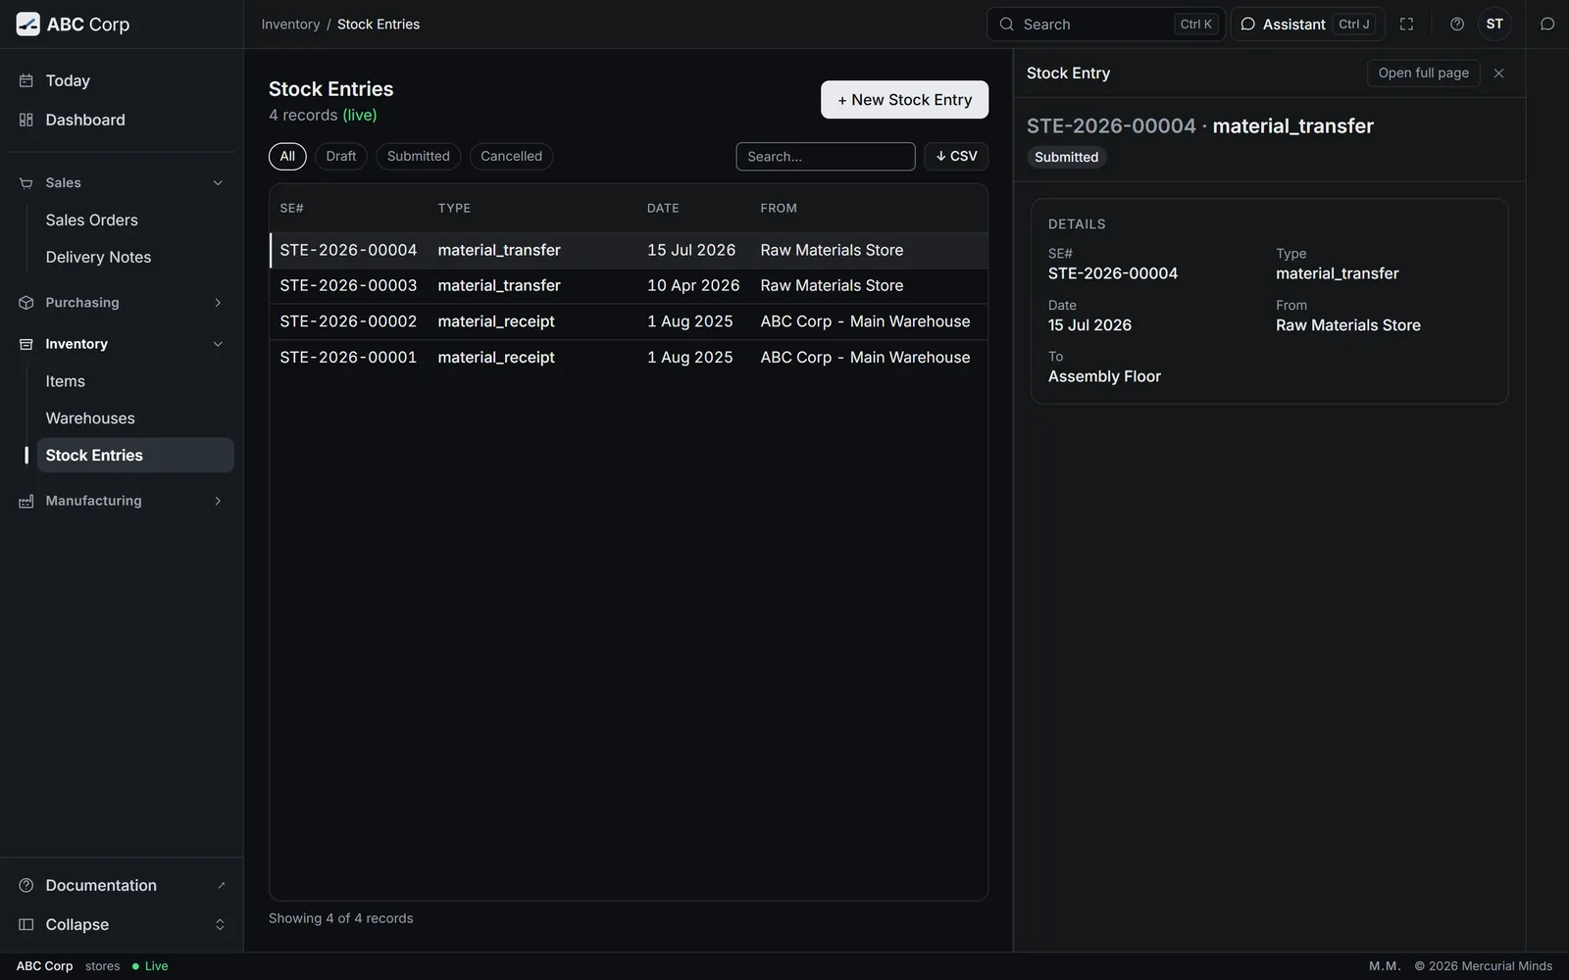Viewport: 1569px width, 980px height.
Task: Click the Purchasing box icon
Action: pos(26,303)
